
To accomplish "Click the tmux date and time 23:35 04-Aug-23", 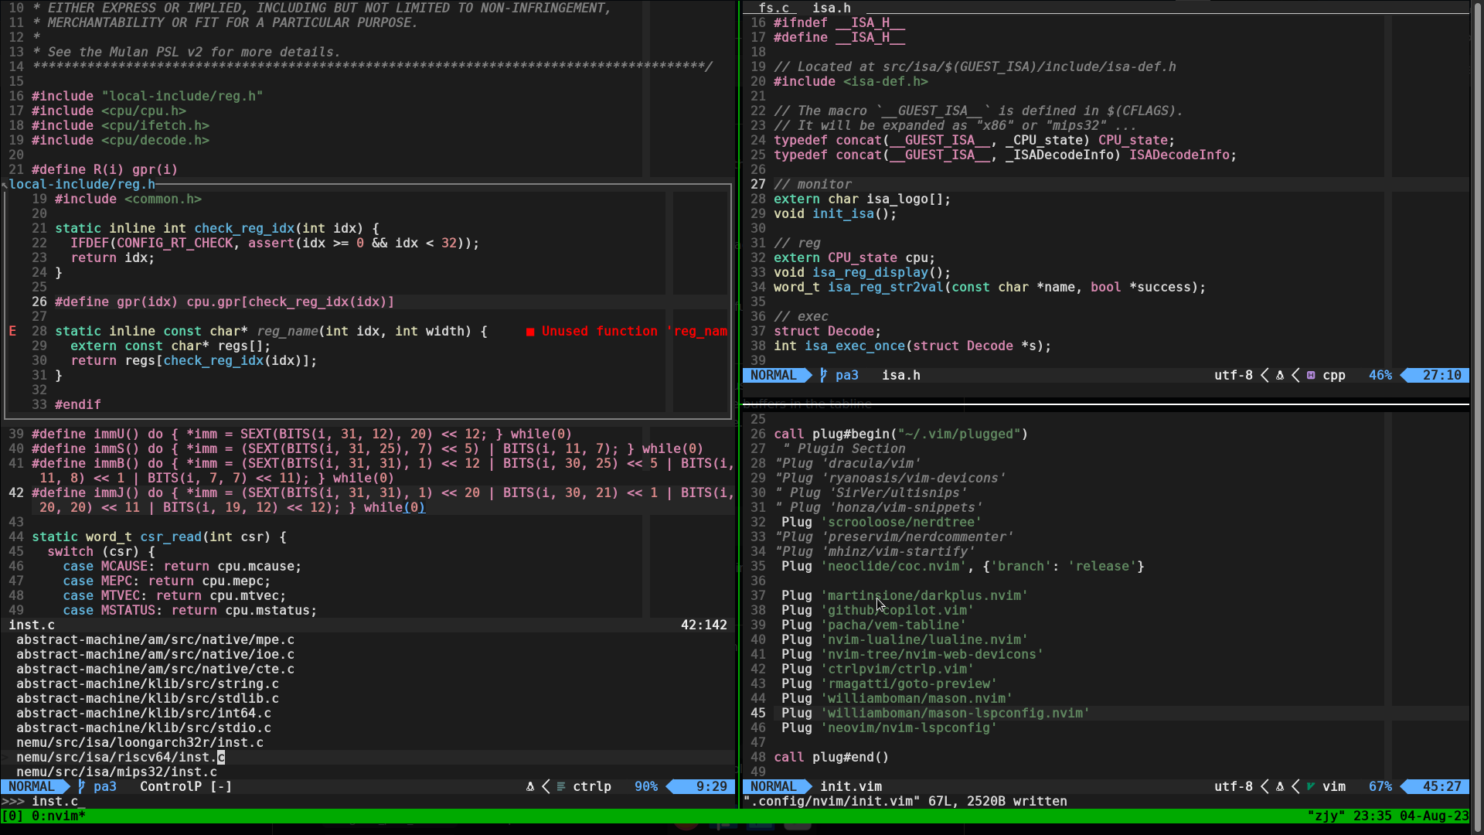I will click(x=1411, y=816).
